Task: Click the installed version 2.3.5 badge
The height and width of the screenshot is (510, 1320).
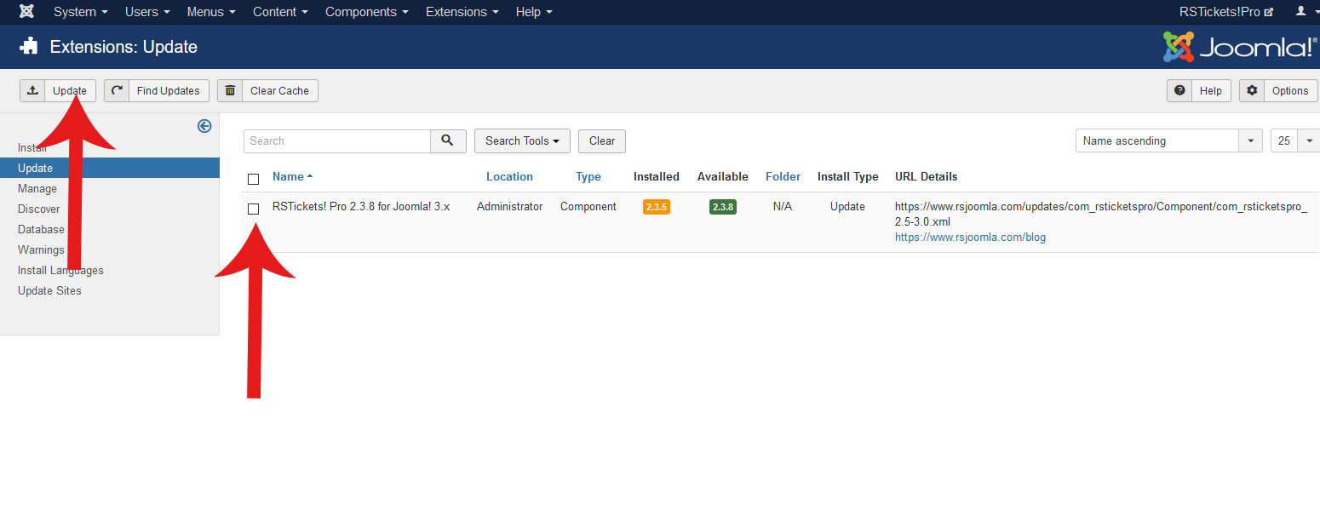Action: (x=657, y=207)
